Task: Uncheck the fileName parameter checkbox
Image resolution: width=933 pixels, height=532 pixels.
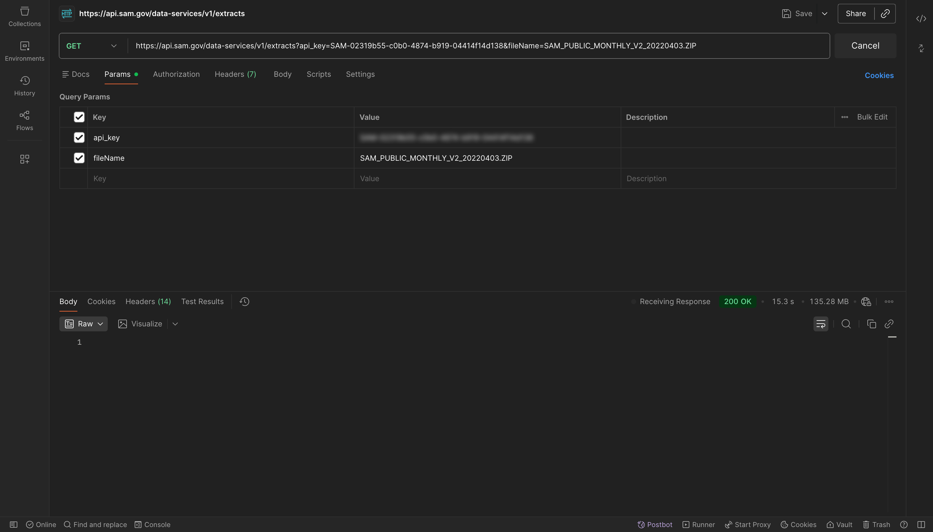Action: pos(79,158)
